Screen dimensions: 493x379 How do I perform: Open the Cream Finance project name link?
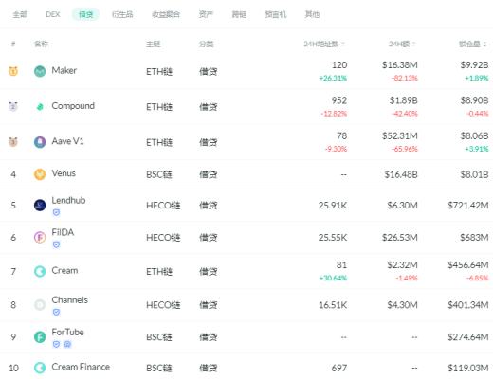pos(81,367)
